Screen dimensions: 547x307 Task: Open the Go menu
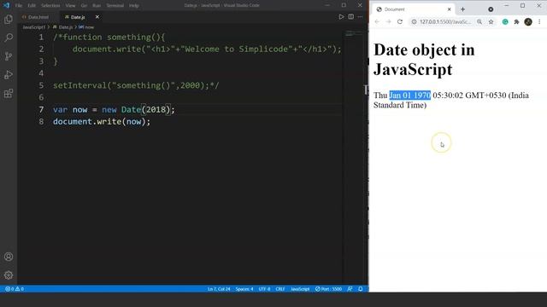pos(84,6)
